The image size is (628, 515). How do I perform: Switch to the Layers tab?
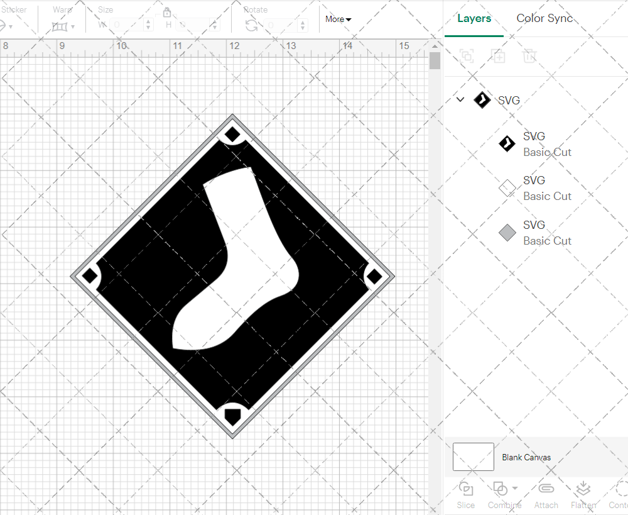(x=474, y=18)
